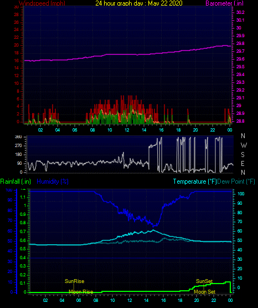Viewport: 258px width, 308px height.
Task: Click the 12 hour tick on the wind chart
Action: [x=127, y=130]
